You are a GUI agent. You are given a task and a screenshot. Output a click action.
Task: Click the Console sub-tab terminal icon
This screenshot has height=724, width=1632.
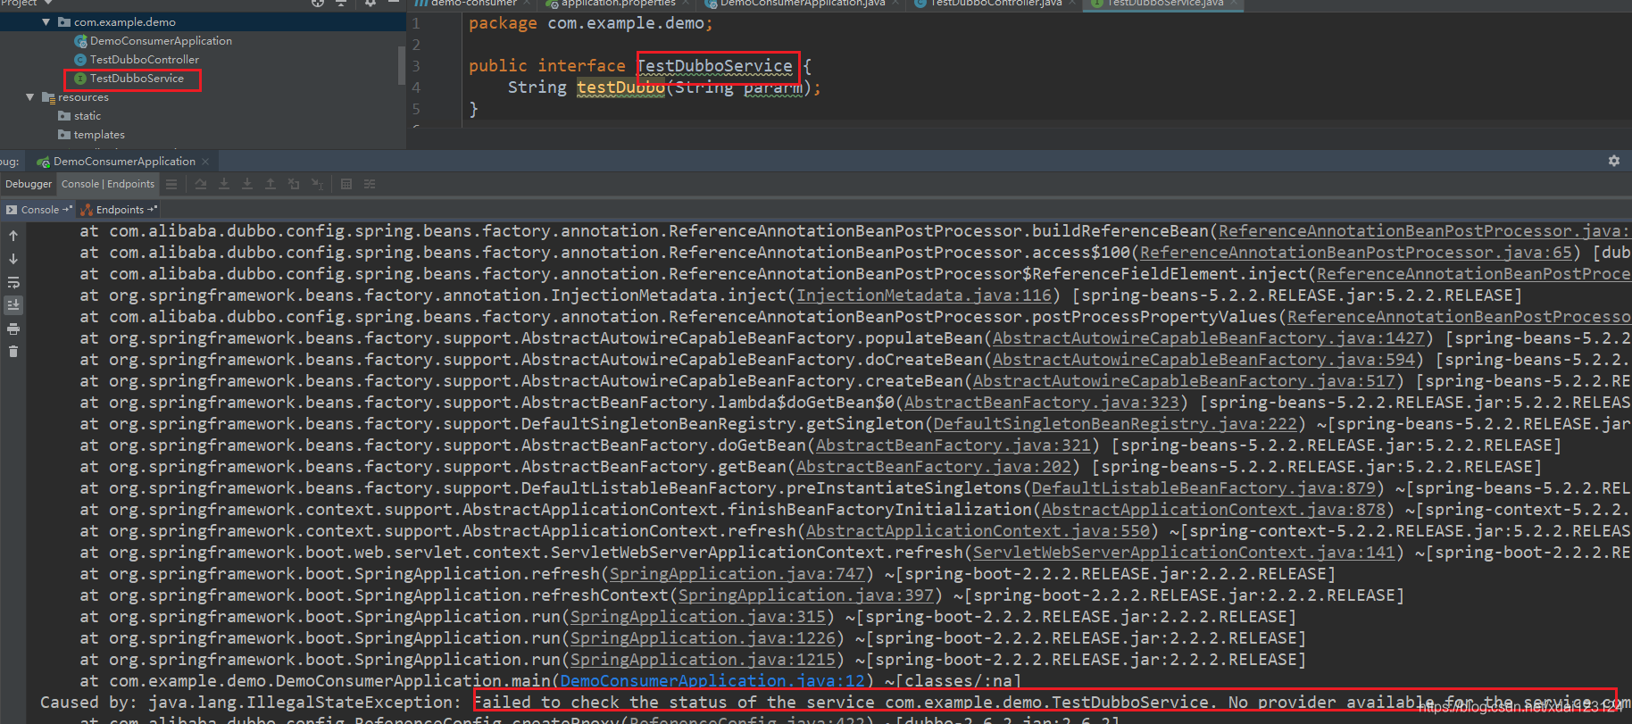pos(12,210)
